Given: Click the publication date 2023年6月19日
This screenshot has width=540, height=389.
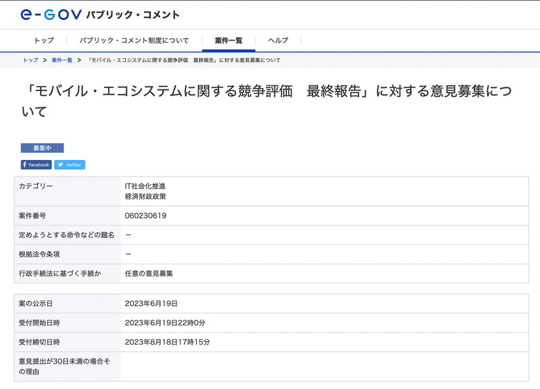Looking at the screenshot, I should pyautogui.click(x=151, y=303).
